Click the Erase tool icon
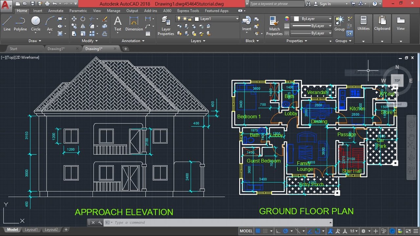The height and width of the screenshot is (236, 420). click(x=105, y=19)
